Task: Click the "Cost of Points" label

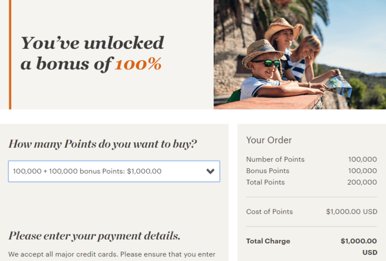Action: click(x=269, y=212)
